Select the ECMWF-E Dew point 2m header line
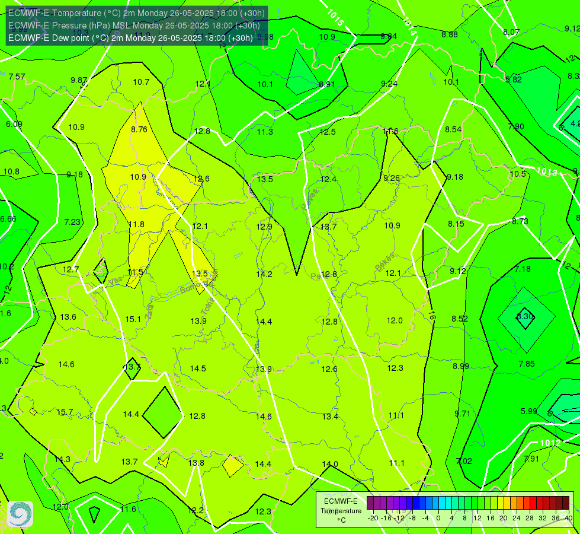The height and width of the screenshot is (534, 580). click(130, 38)
